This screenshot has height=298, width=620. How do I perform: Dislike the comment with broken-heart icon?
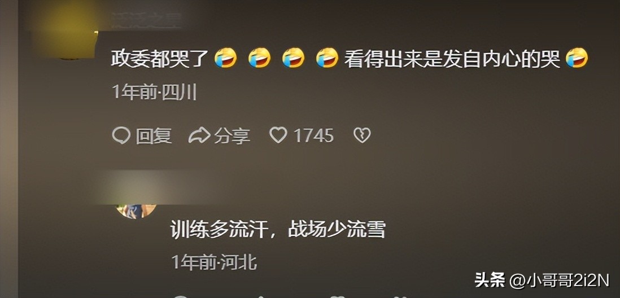pyautogui.click(x=362, y=136)
